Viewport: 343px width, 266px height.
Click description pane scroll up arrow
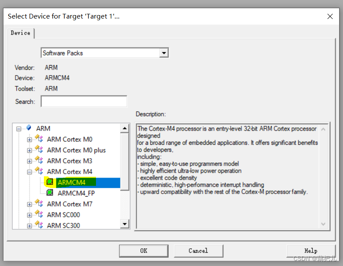point(323,129)
